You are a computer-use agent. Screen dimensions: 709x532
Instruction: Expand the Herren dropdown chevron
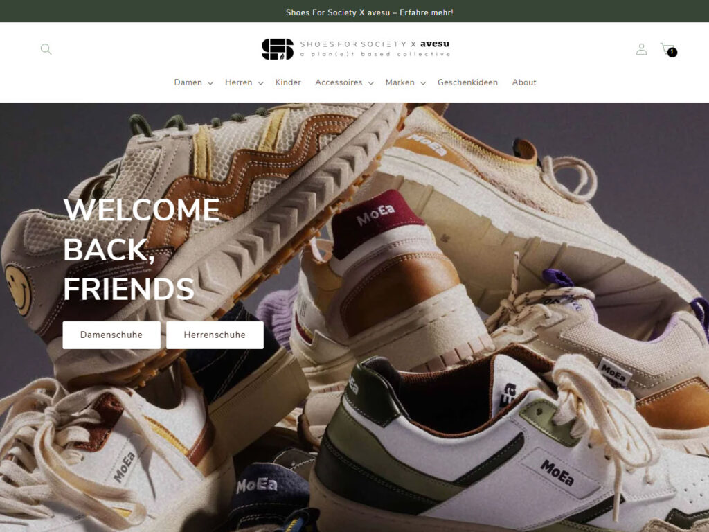point(260,83)
